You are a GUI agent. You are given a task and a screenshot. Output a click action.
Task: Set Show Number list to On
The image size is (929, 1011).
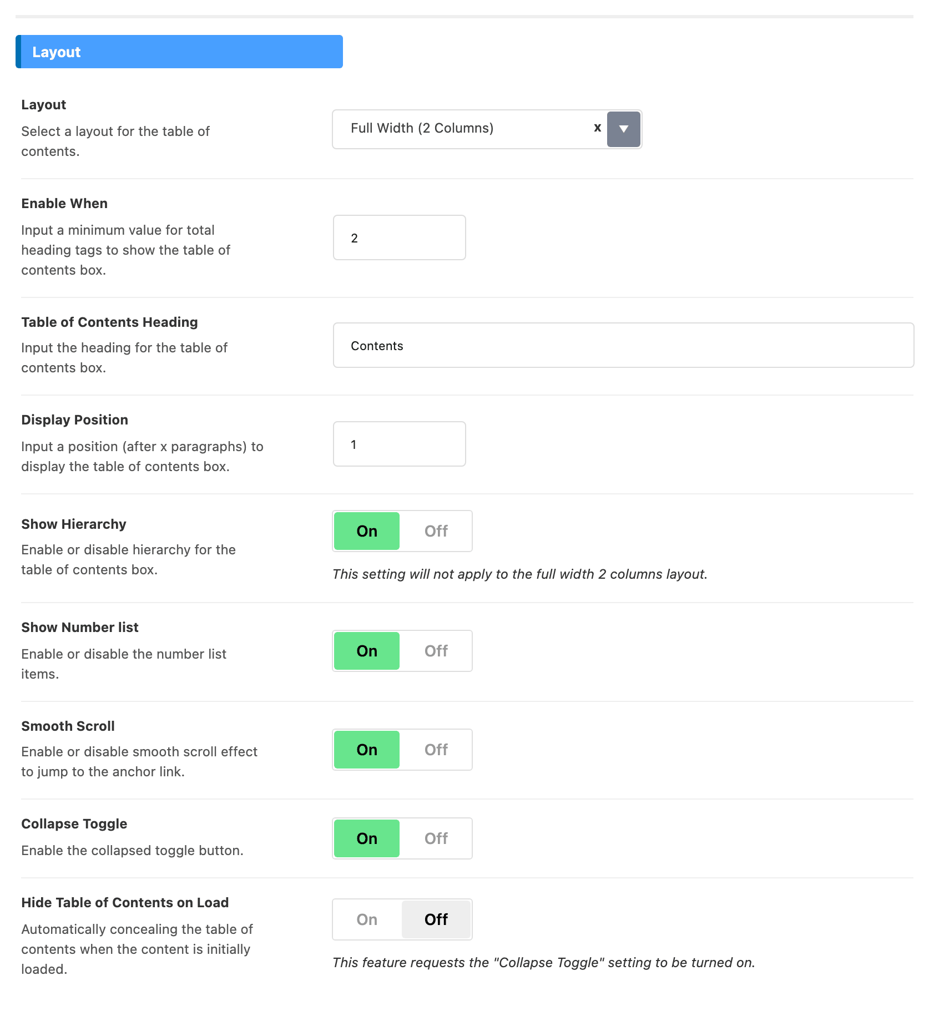(367, 651)
